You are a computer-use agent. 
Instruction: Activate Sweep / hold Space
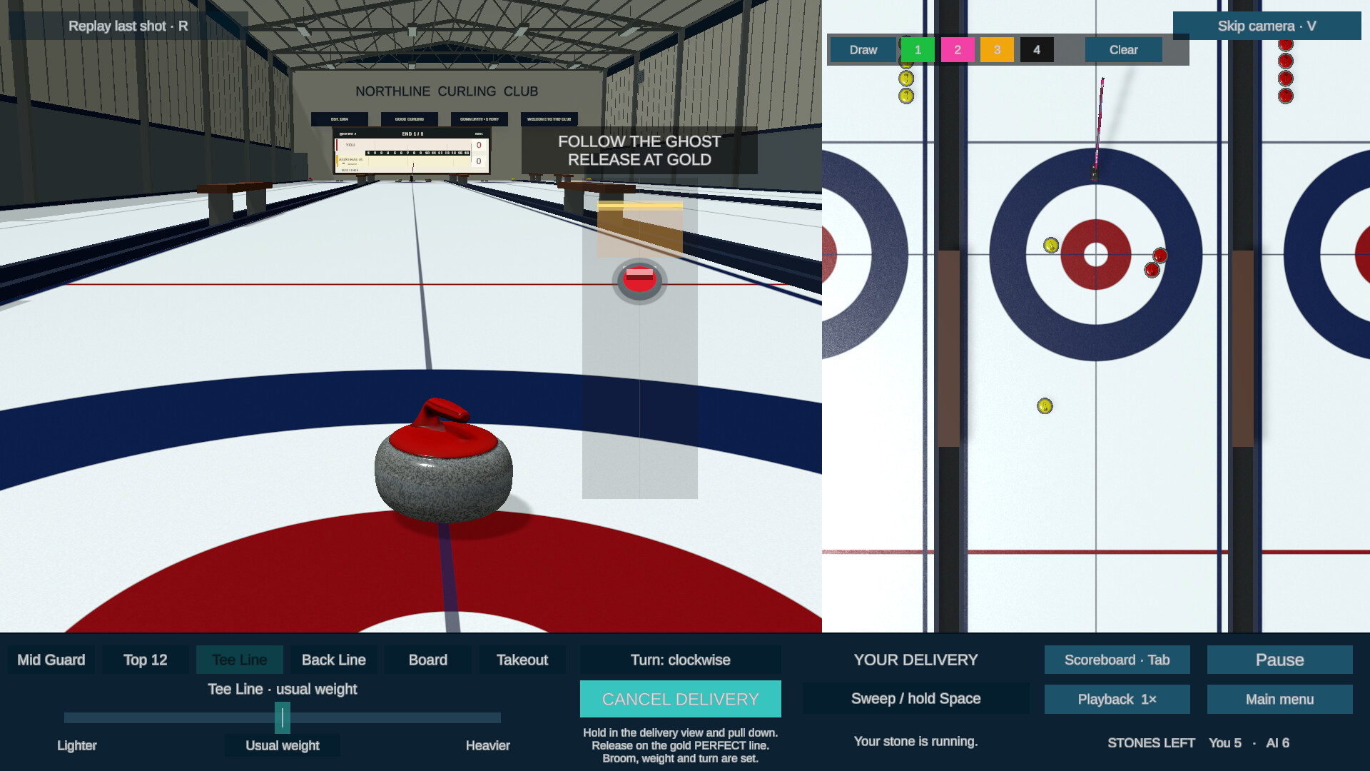(916, 698)
